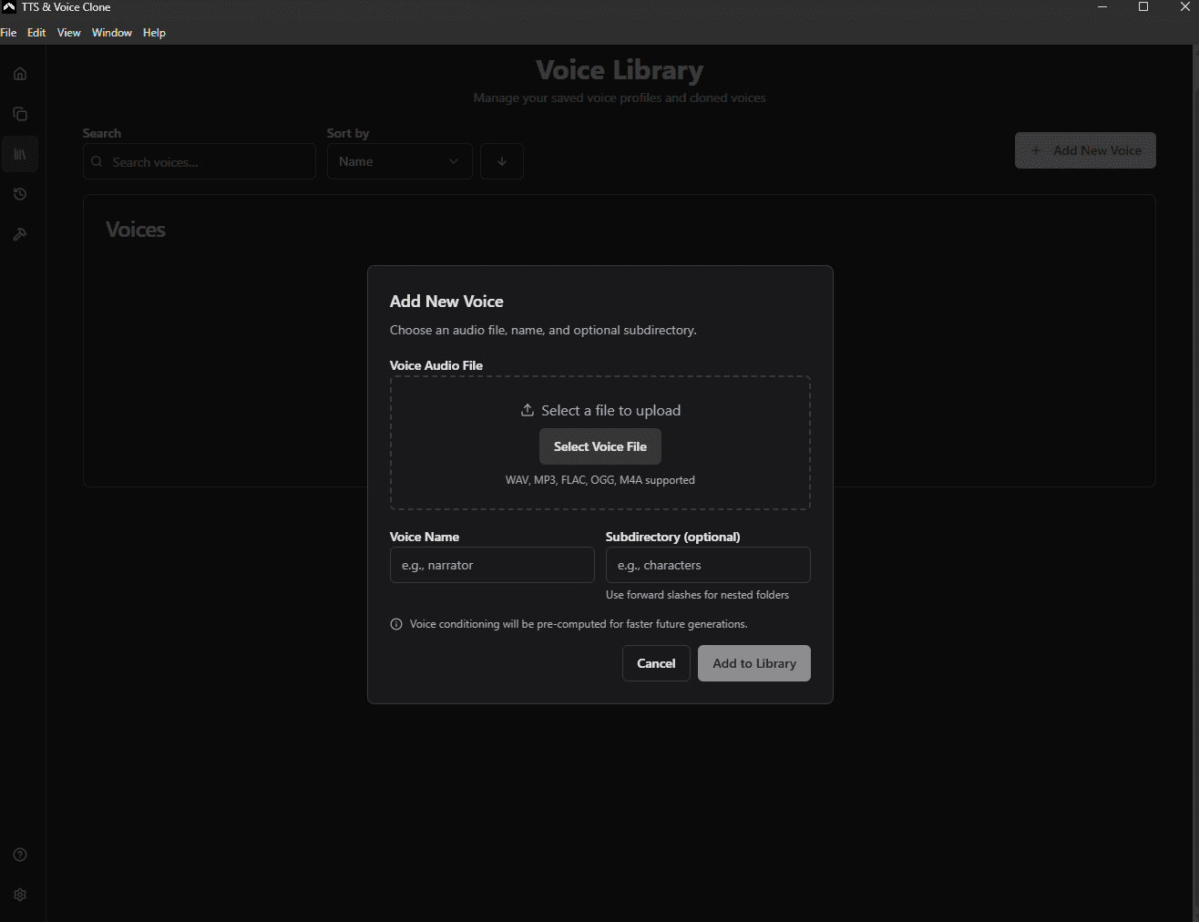Image resolution: width=1199 pixels, height=922 pixels.
Task: Click the Select Voice File button
Action: click(x=599, y=446)
